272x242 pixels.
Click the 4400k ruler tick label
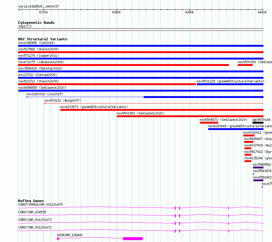point(262,12)
